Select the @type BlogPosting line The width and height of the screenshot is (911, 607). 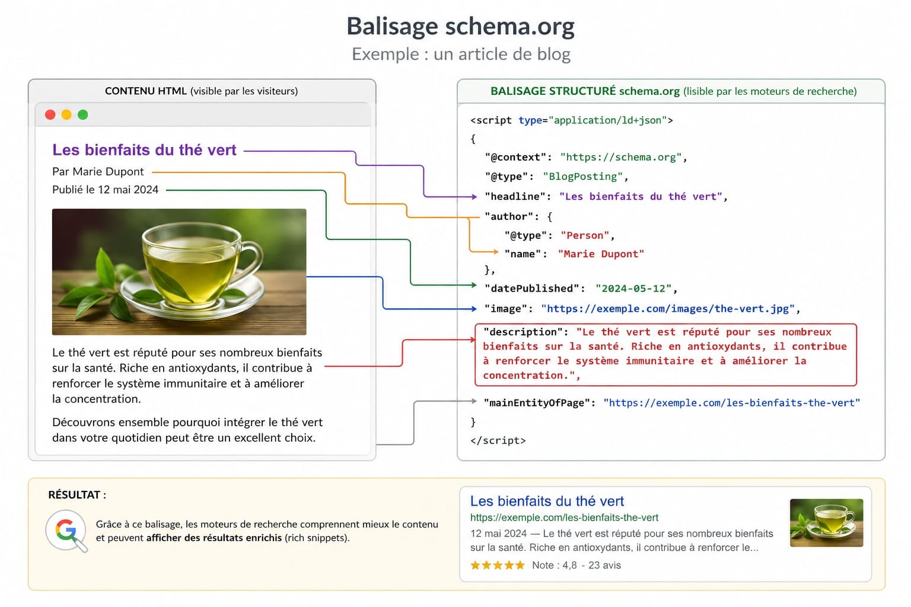click(x=556, y=176)
